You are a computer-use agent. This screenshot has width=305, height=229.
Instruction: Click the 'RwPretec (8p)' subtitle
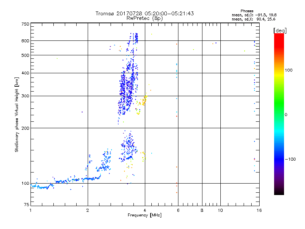[x=144, y=18]
